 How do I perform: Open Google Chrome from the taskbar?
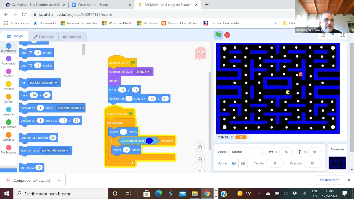(x=207, y=193)
